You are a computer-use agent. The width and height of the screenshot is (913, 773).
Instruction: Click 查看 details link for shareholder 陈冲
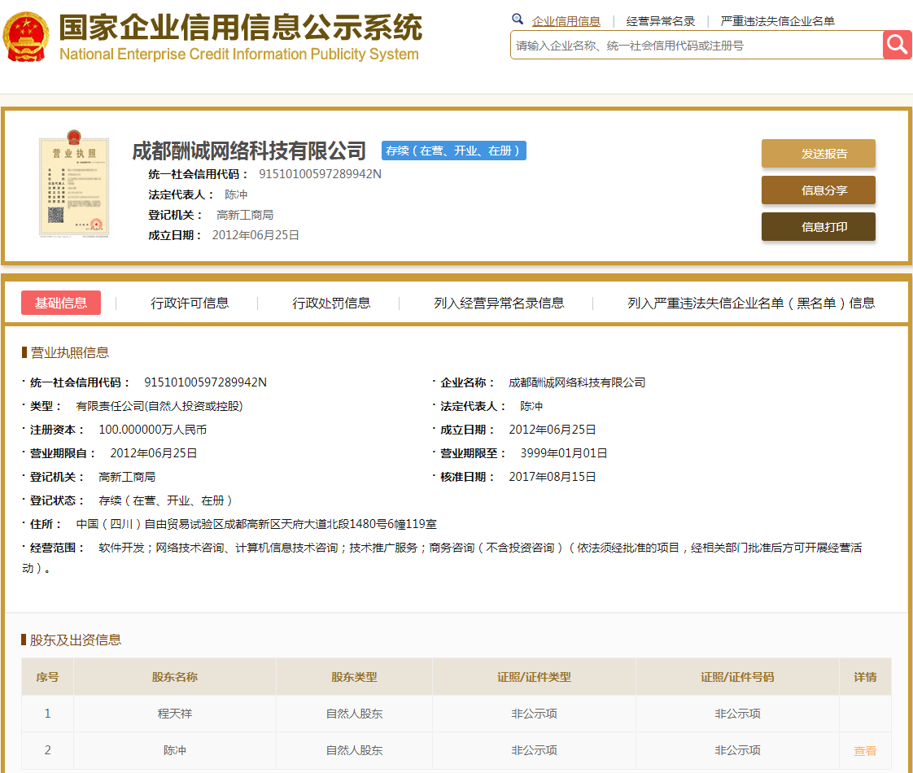(x=865, y=751)
